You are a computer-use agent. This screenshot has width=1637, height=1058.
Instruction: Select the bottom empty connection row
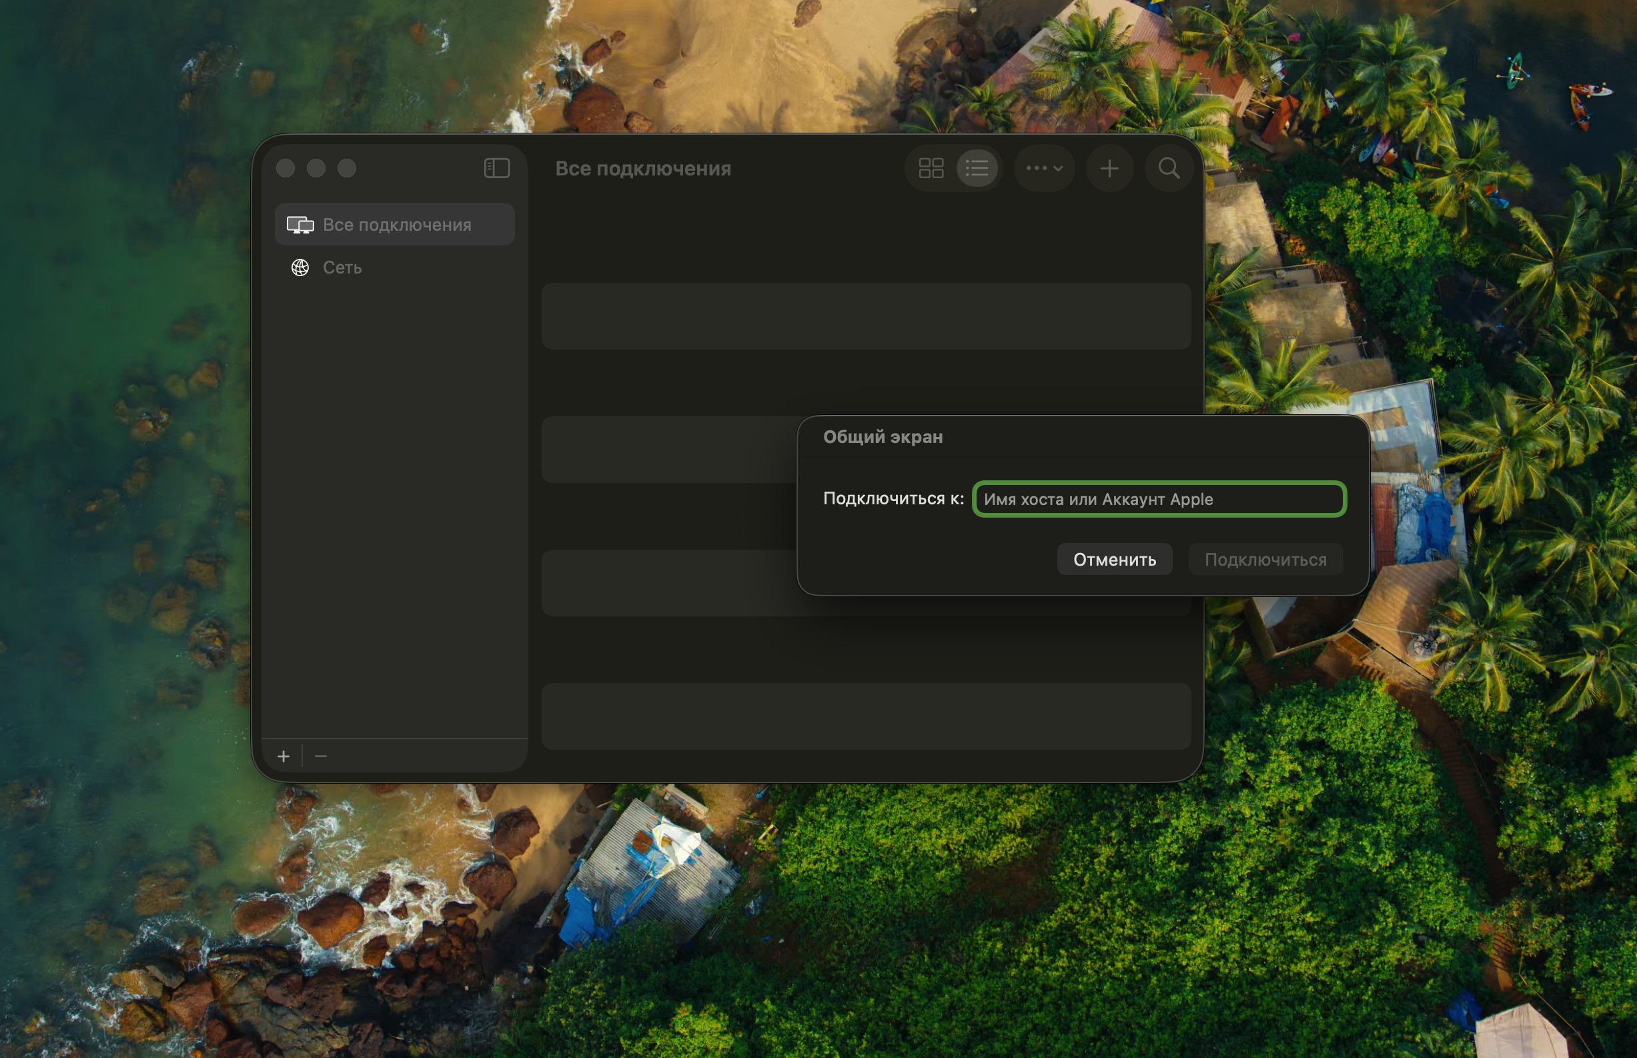(866, 716)
